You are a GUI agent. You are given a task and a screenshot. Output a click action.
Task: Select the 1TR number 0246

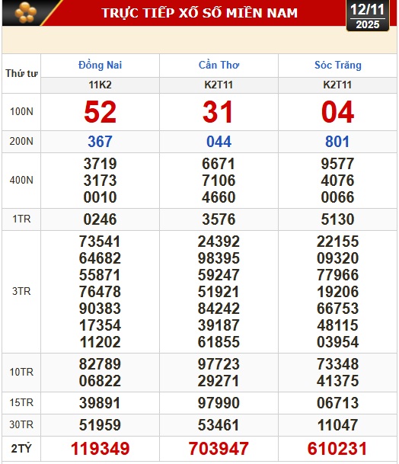pyautogui.click(x=100, y=219)
